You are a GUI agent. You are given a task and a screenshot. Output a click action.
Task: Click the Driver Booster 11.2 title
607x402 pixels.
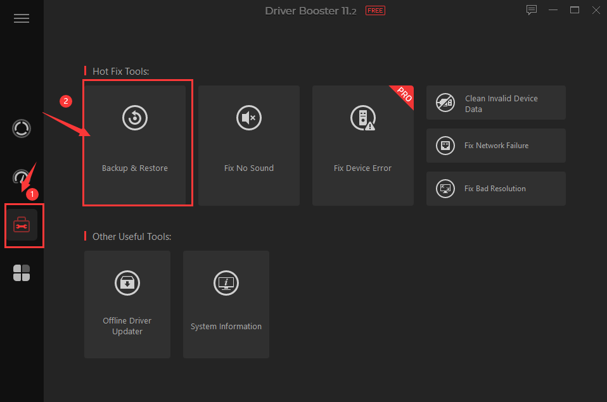pos(310,11)
